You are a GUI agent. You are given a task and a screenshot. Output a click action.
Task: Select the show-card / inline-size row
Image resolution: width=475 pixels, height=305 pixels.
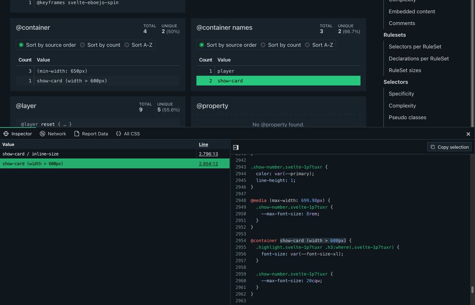click(x=115, y=154)
